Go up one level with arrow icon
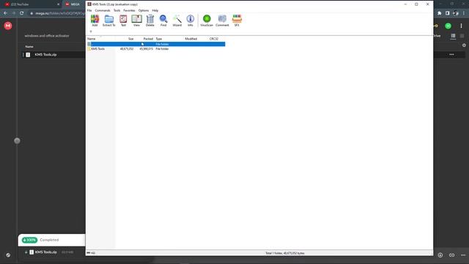The height and width of the screenshot is (264, 469). (91, 32)
